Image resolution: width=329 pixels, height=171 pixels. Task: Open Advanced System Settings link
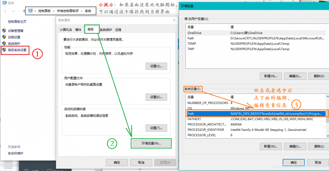coord(17,50)
